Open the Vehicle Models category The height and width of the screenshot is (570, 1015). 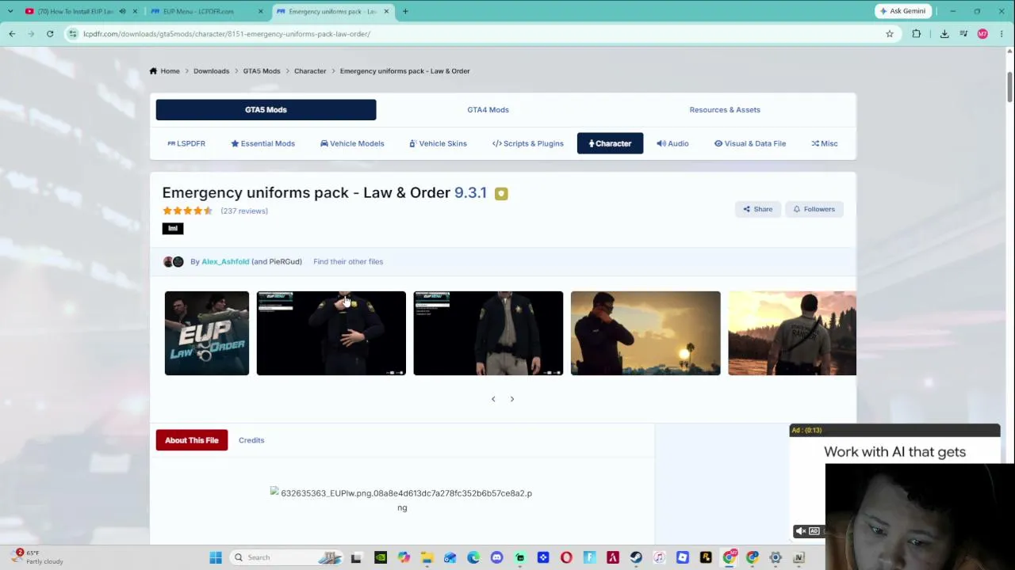click(352, 143)
